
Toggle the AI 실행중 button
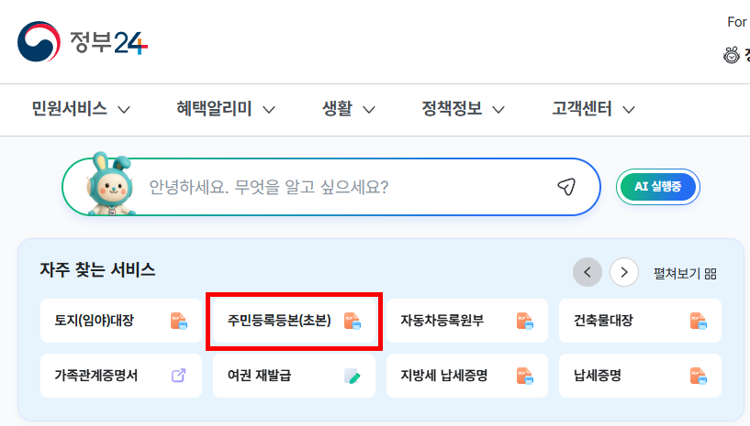click(657, 187)
